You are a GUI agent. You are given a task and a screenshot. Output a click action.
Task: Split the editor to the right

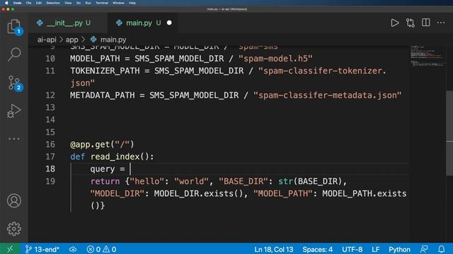[426, 23]
